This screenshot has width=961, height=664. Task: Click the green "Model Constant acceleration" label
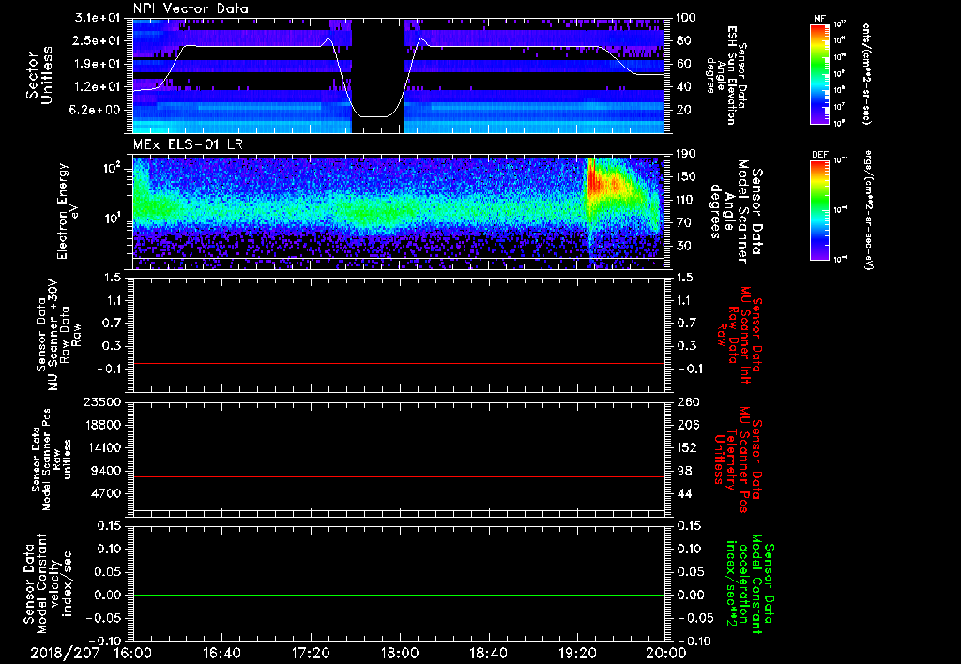tap(751, 584)
